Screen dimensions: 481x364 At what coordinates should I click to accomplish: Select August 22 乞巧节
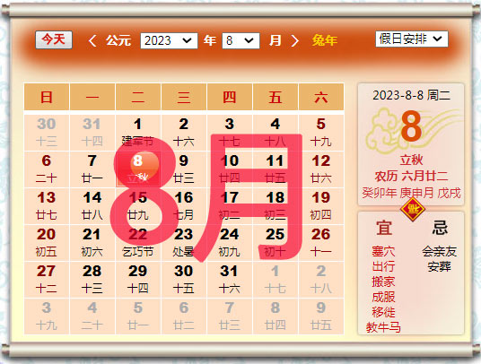pos(138,243)
